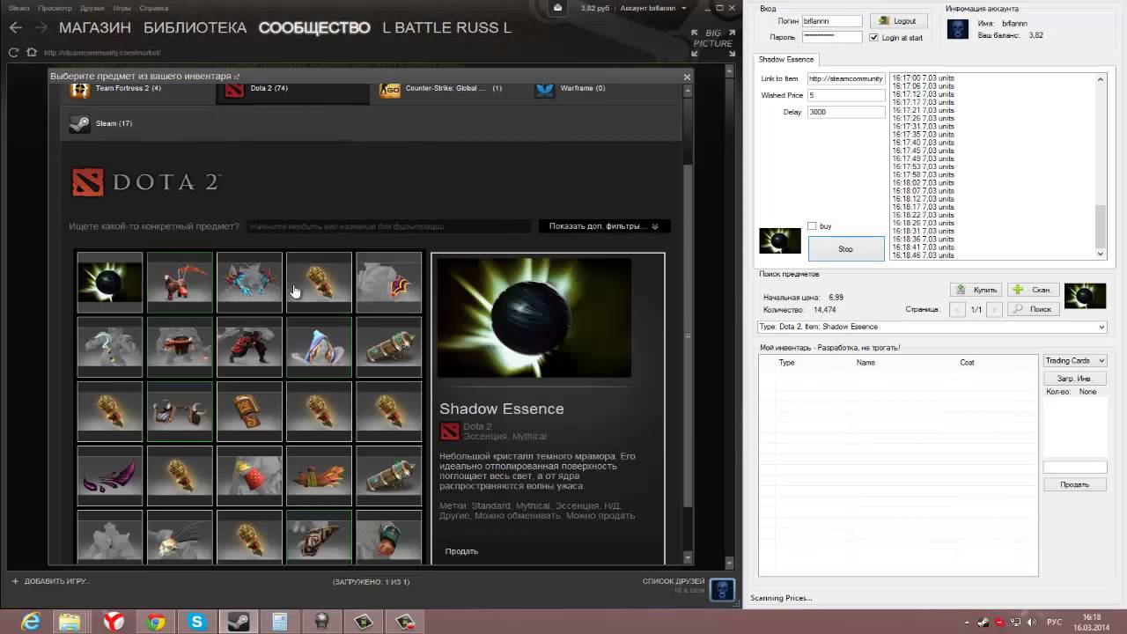
Task: Open the Steam home icon near URL
Action: click(x=32, y=53)
